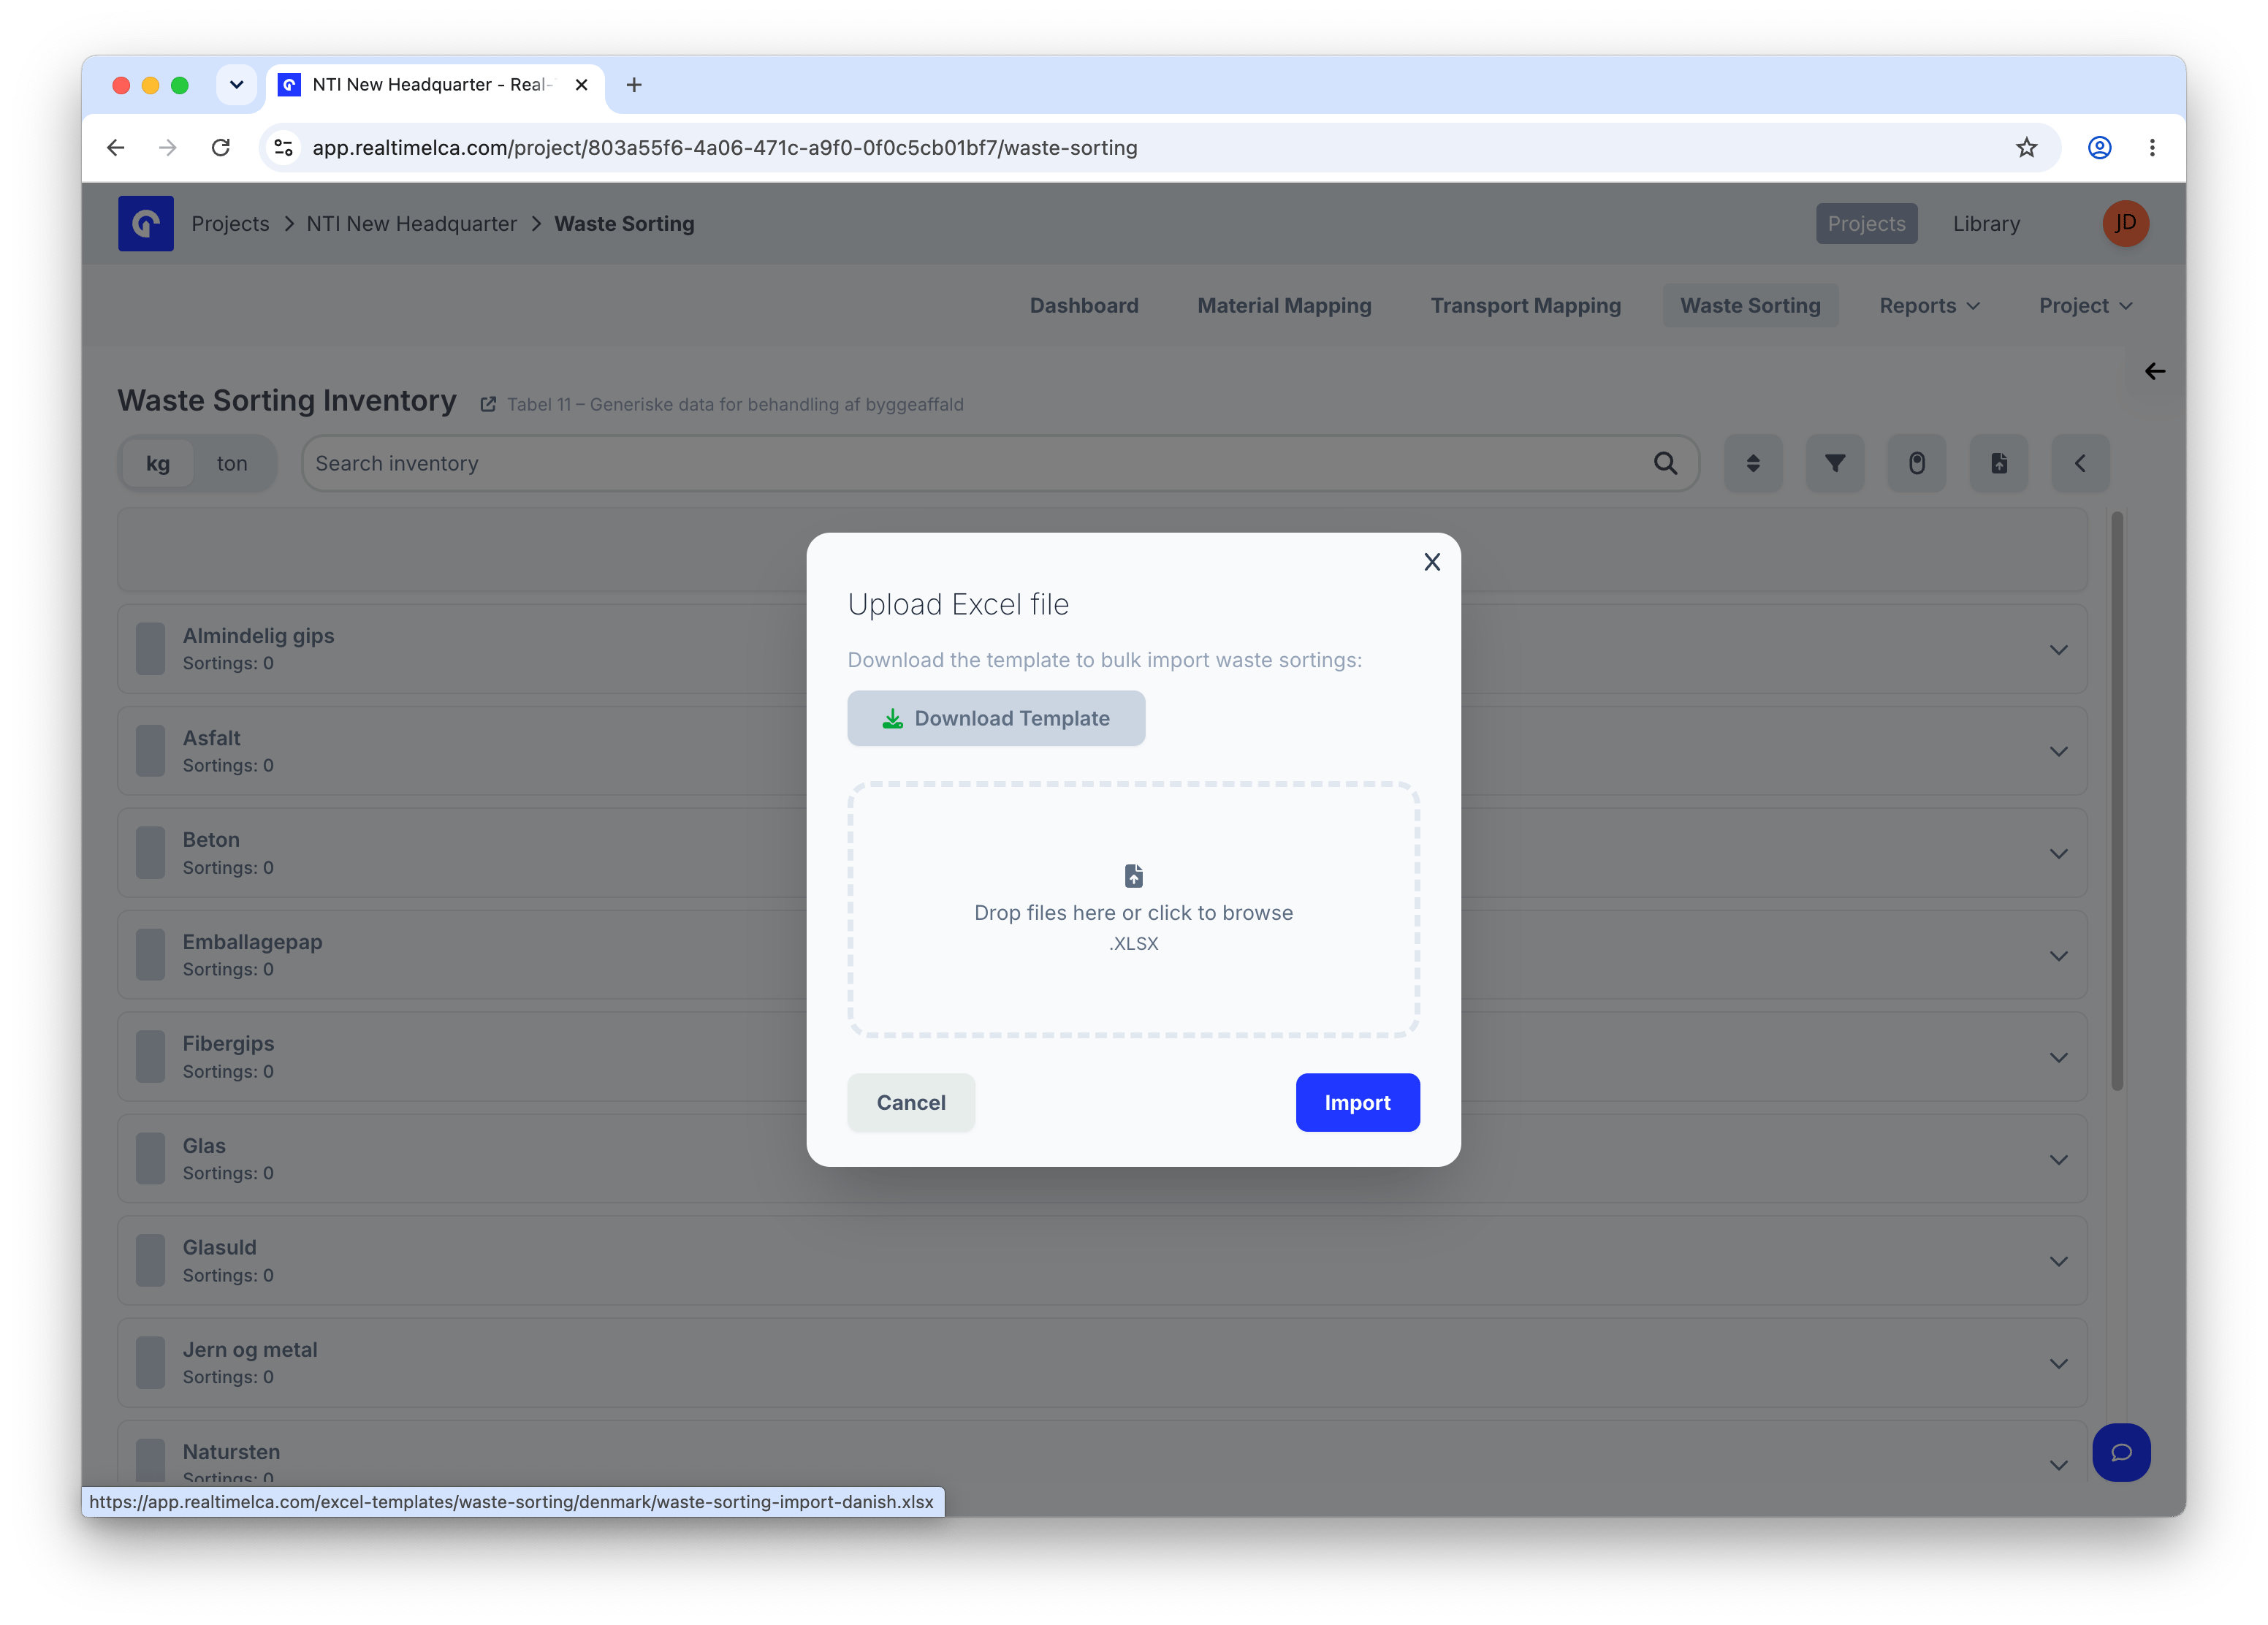Click the site information icon in address bar
The height and width of the screenshot is (1625, 2268).
click(x=284, y=148)
